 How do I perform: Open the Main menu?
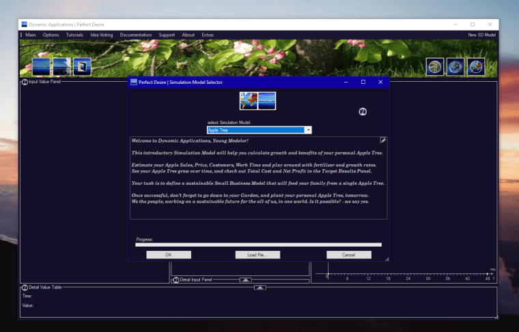click(x=31, y=35)
